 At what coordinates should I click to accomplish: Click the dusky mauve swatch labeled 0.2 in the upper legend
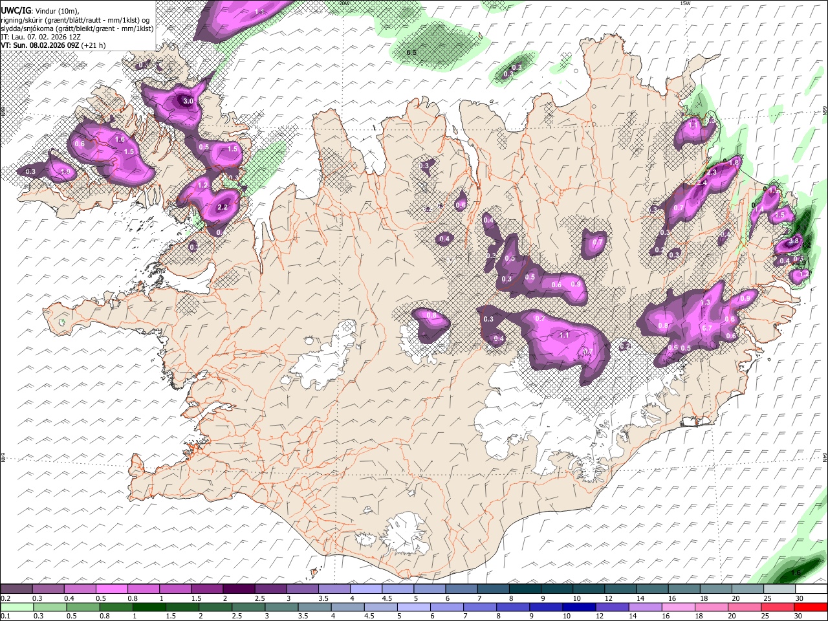point(17,589)
